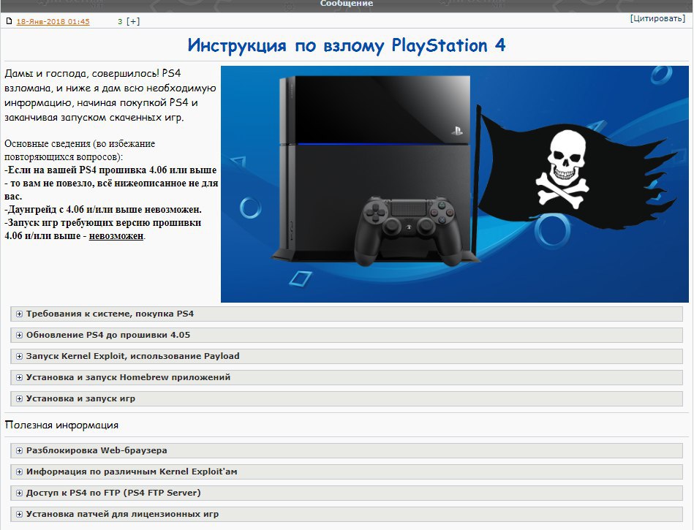This screenshot has width=694, height=530.
Task: Click the reputation count 3
Action: [120, 22]
